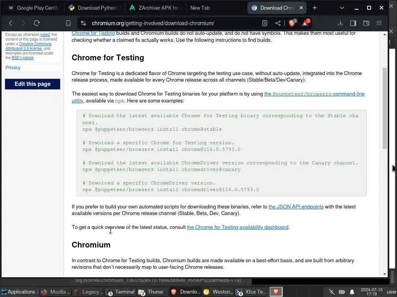This screenshot has width=397, height=297.
Task: Open Brave Shields lion icon
Action: pos(292,23)
